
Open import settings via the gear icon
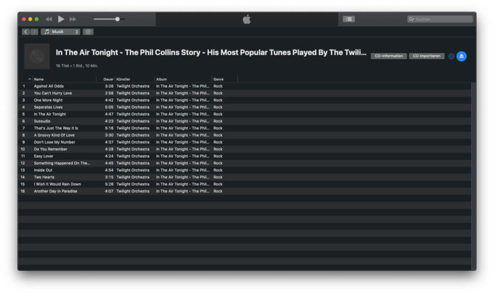pyautogui.click(x=451, y=56)
